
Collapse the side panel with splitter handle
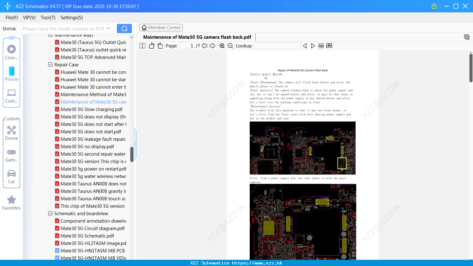tap(135, 144)
